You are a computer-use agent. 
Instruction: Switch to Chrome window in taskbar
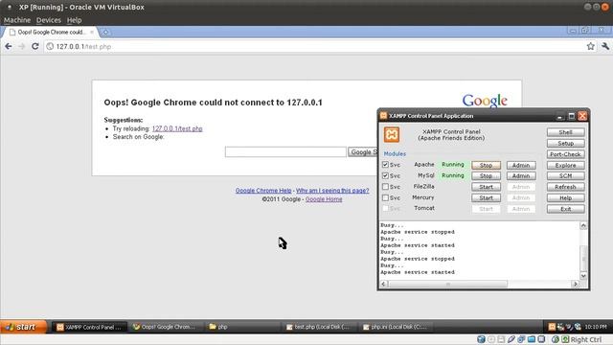(x=166, y=327)
